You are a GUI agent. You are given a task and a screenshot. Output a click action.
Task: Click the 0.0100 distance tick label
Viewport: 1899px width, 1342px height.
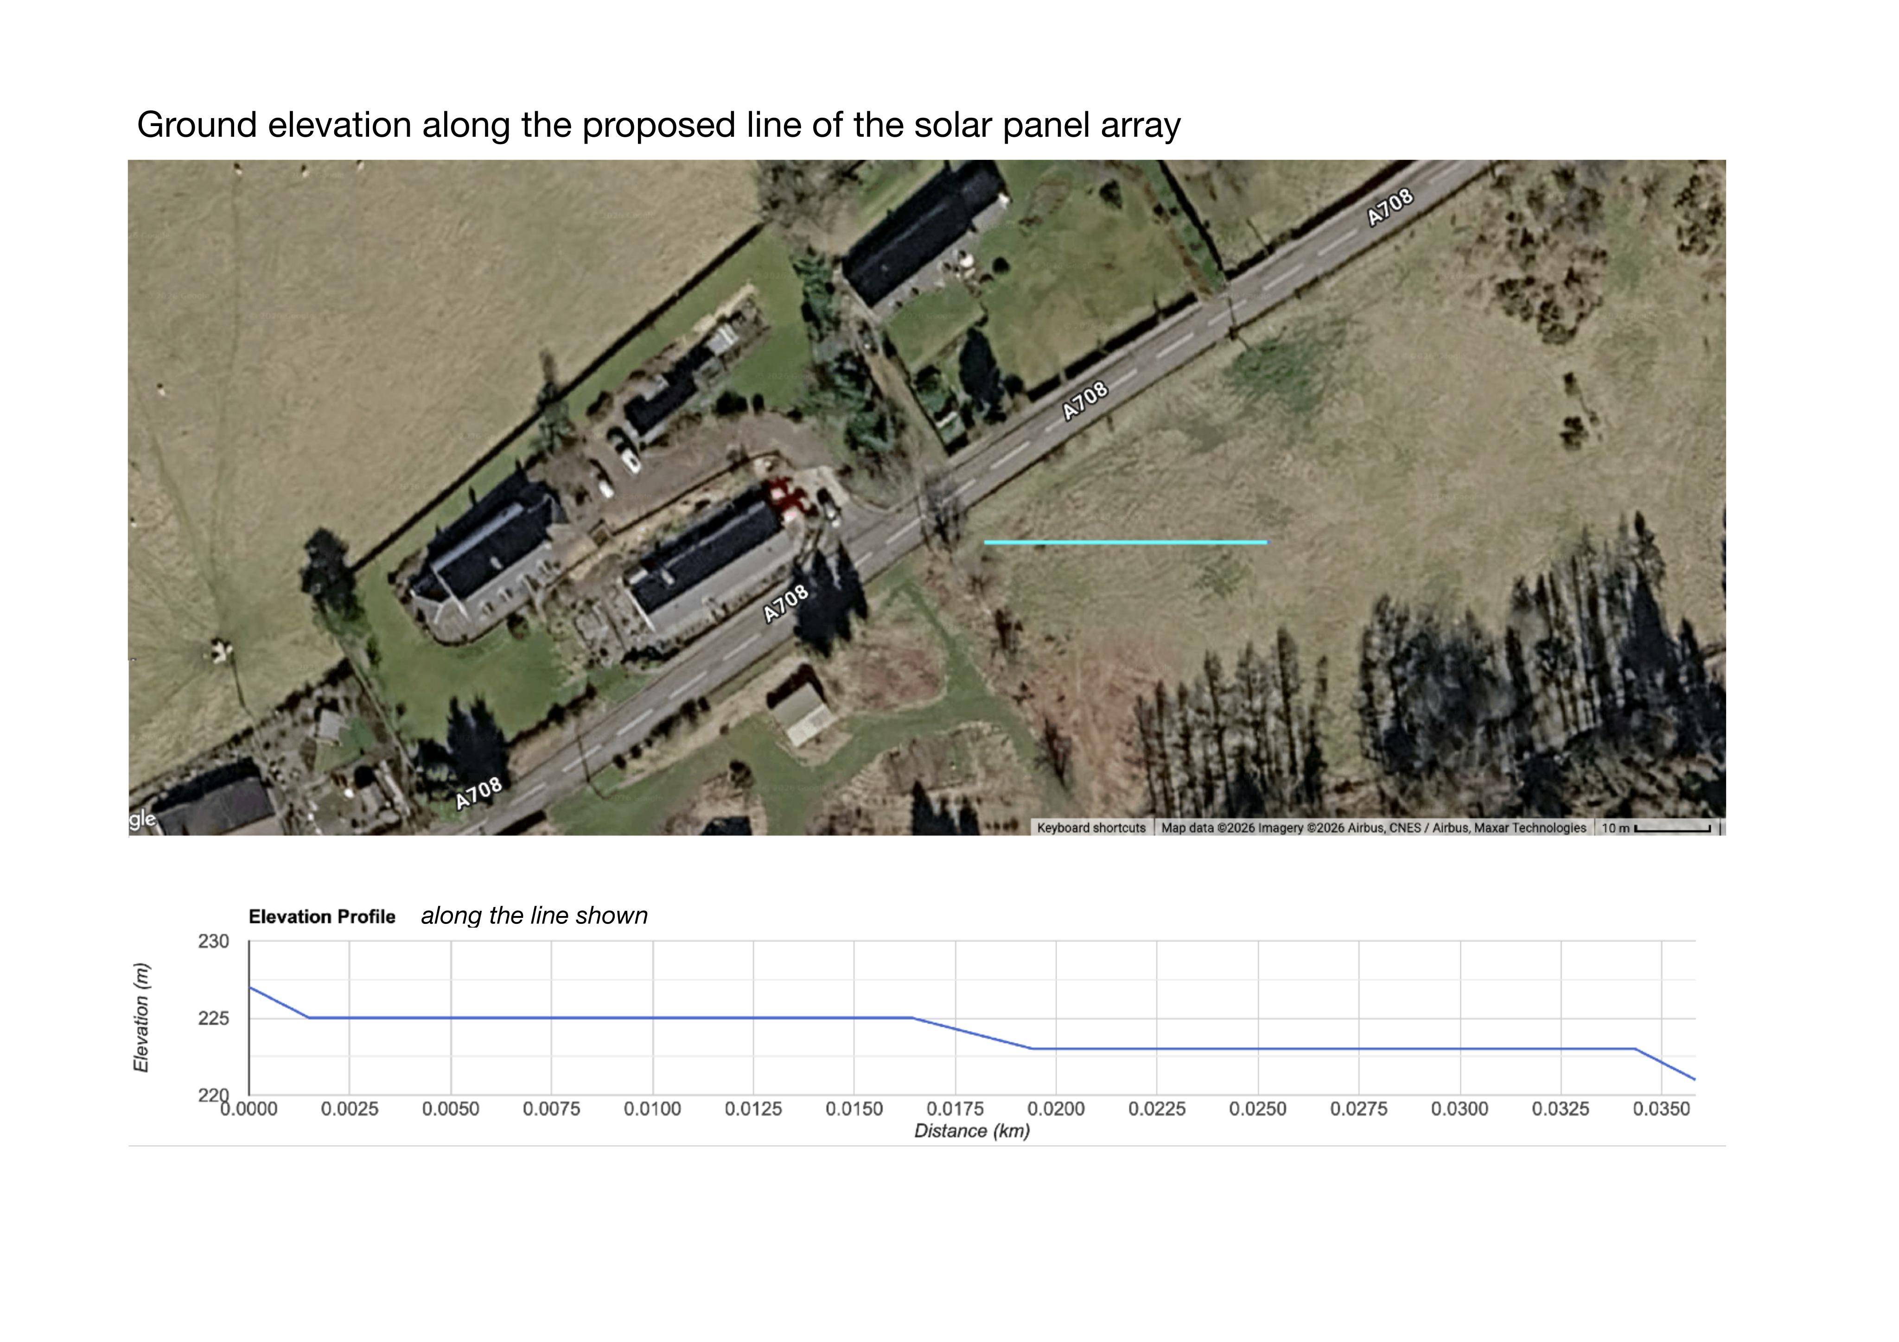click(x=653, y=1109)
